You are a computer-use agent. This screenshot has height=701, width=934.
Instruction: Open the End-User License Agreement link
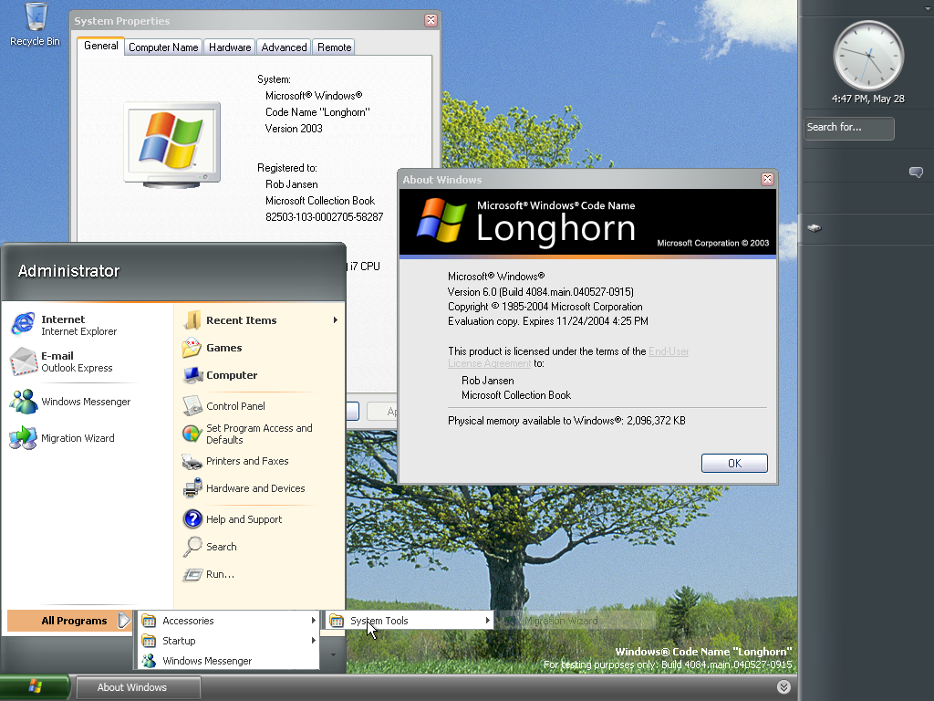(x=668, y=351)
